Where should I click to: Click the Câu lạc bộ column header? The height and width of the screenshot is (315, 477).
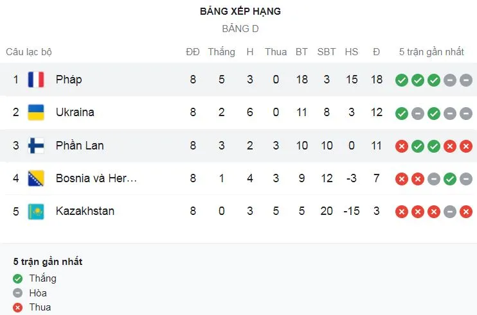click(x=29, y=52)
